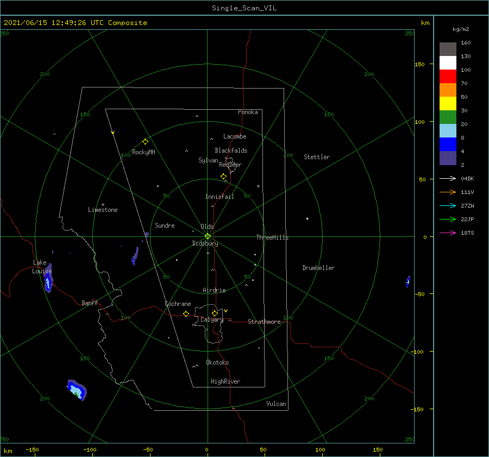This screenshot has height=457, width=489.
Task: Click the Sundre town label
Action: tap(165, 226)
